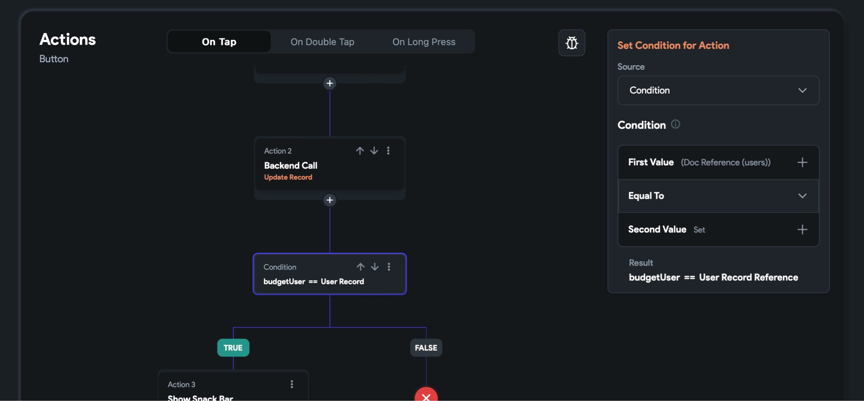864x401 pixels.
Task: Open Action 2 three-dot options menu
Action: click(388, 151)
